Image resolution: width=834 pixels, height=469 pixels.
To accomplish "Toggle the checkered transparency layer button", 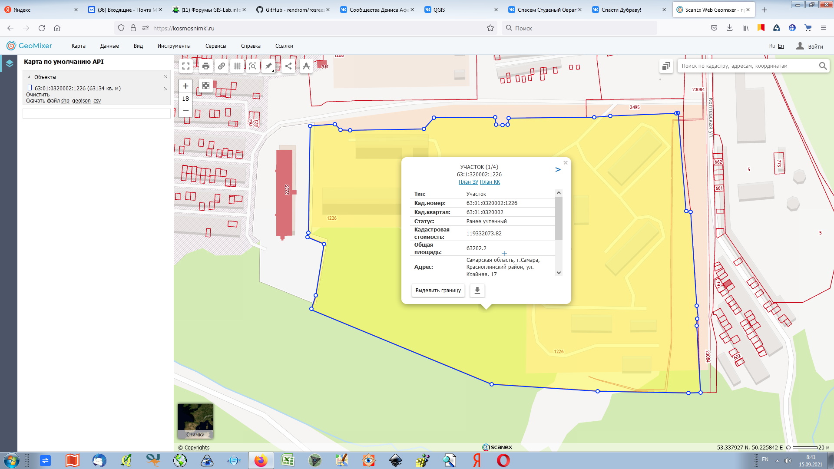I will coord(206,86).
